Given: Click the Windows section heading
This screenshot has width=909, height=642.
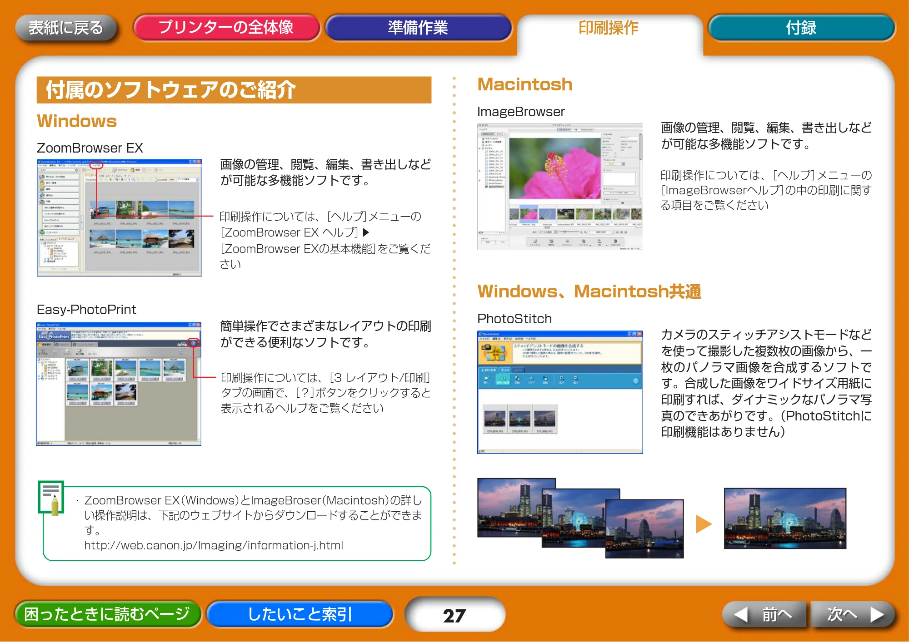Looking at the screenshot, I should pos(77,121).
